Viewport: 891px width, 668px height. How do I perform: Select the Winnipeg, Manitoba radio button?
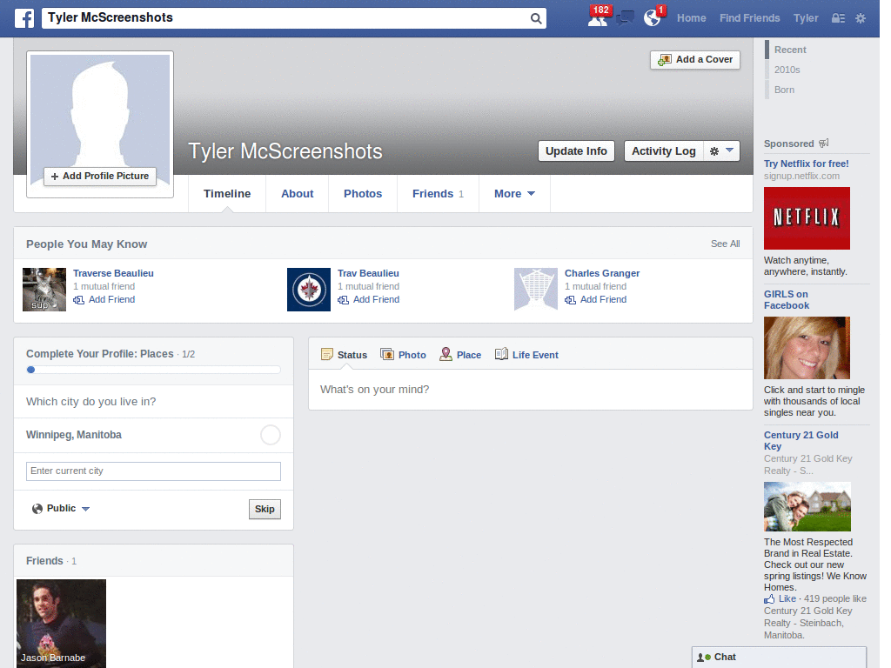[270, 434]
